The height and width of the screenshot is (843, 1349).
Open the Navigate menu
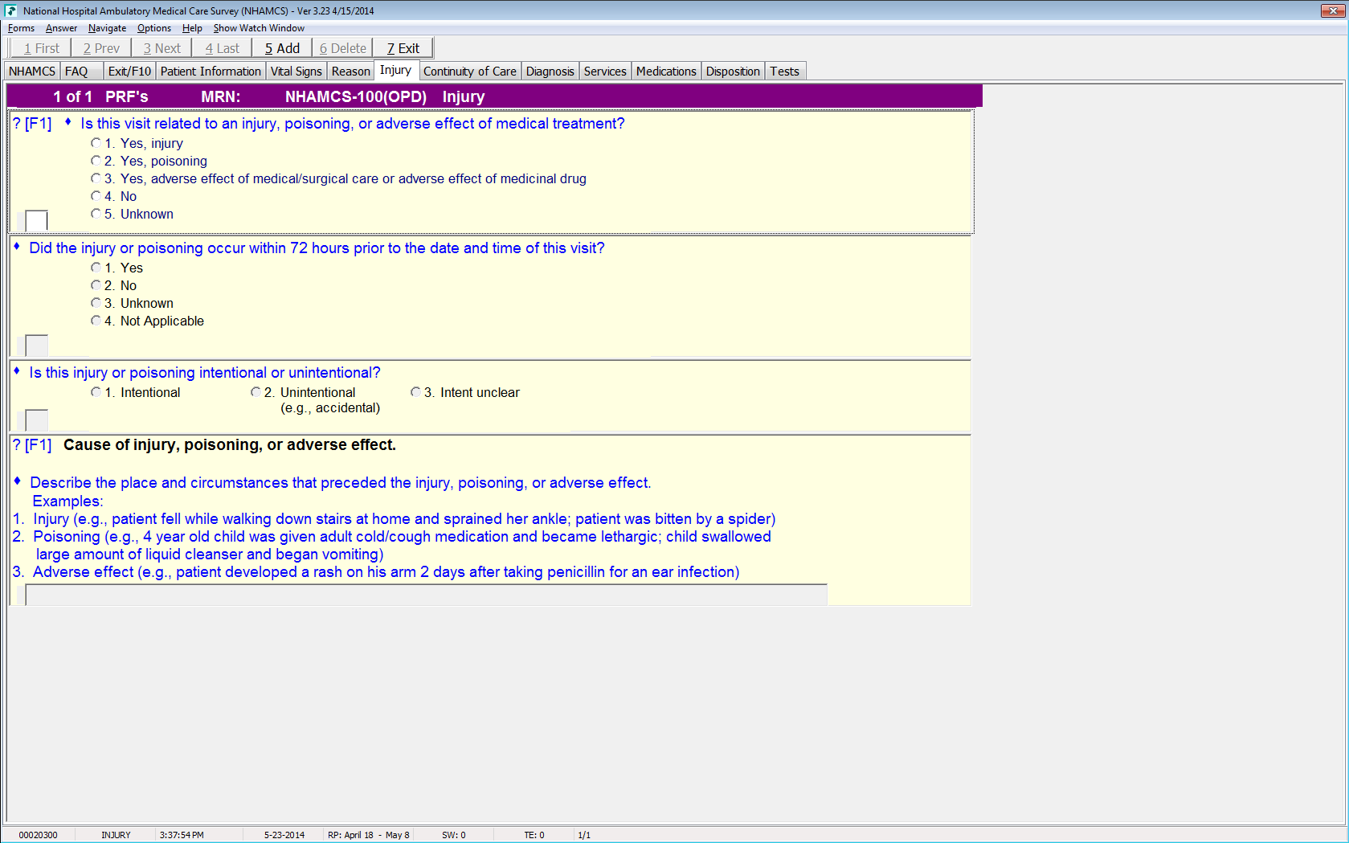(x=107, y=28)
